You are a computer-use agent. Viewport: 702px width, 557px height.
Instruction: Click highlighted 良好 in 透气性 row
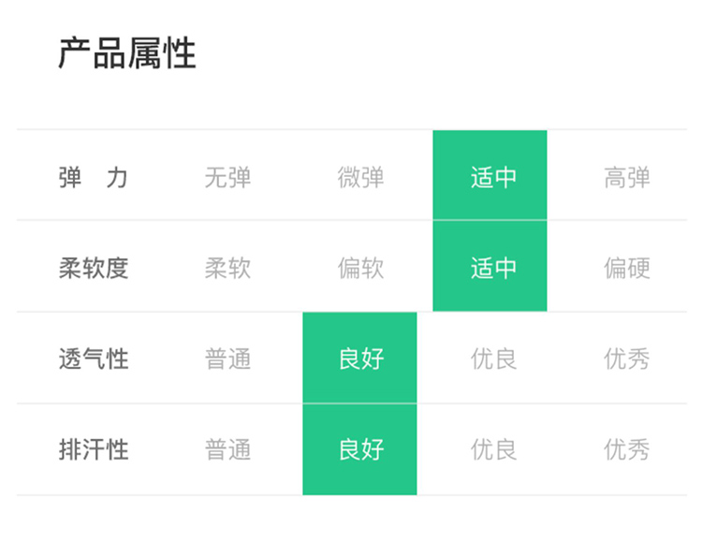click(360, 359)
